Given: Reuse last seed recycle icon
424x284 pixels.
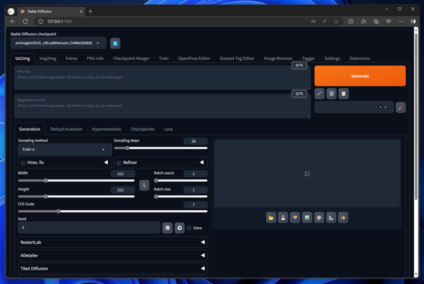Looking at the screenshot, I should coord(180,228).
